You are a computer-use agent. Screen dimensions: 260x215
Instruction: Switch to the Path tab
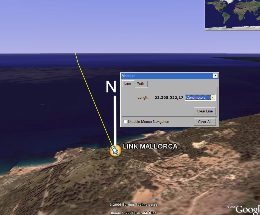click(x=141, y=84)
